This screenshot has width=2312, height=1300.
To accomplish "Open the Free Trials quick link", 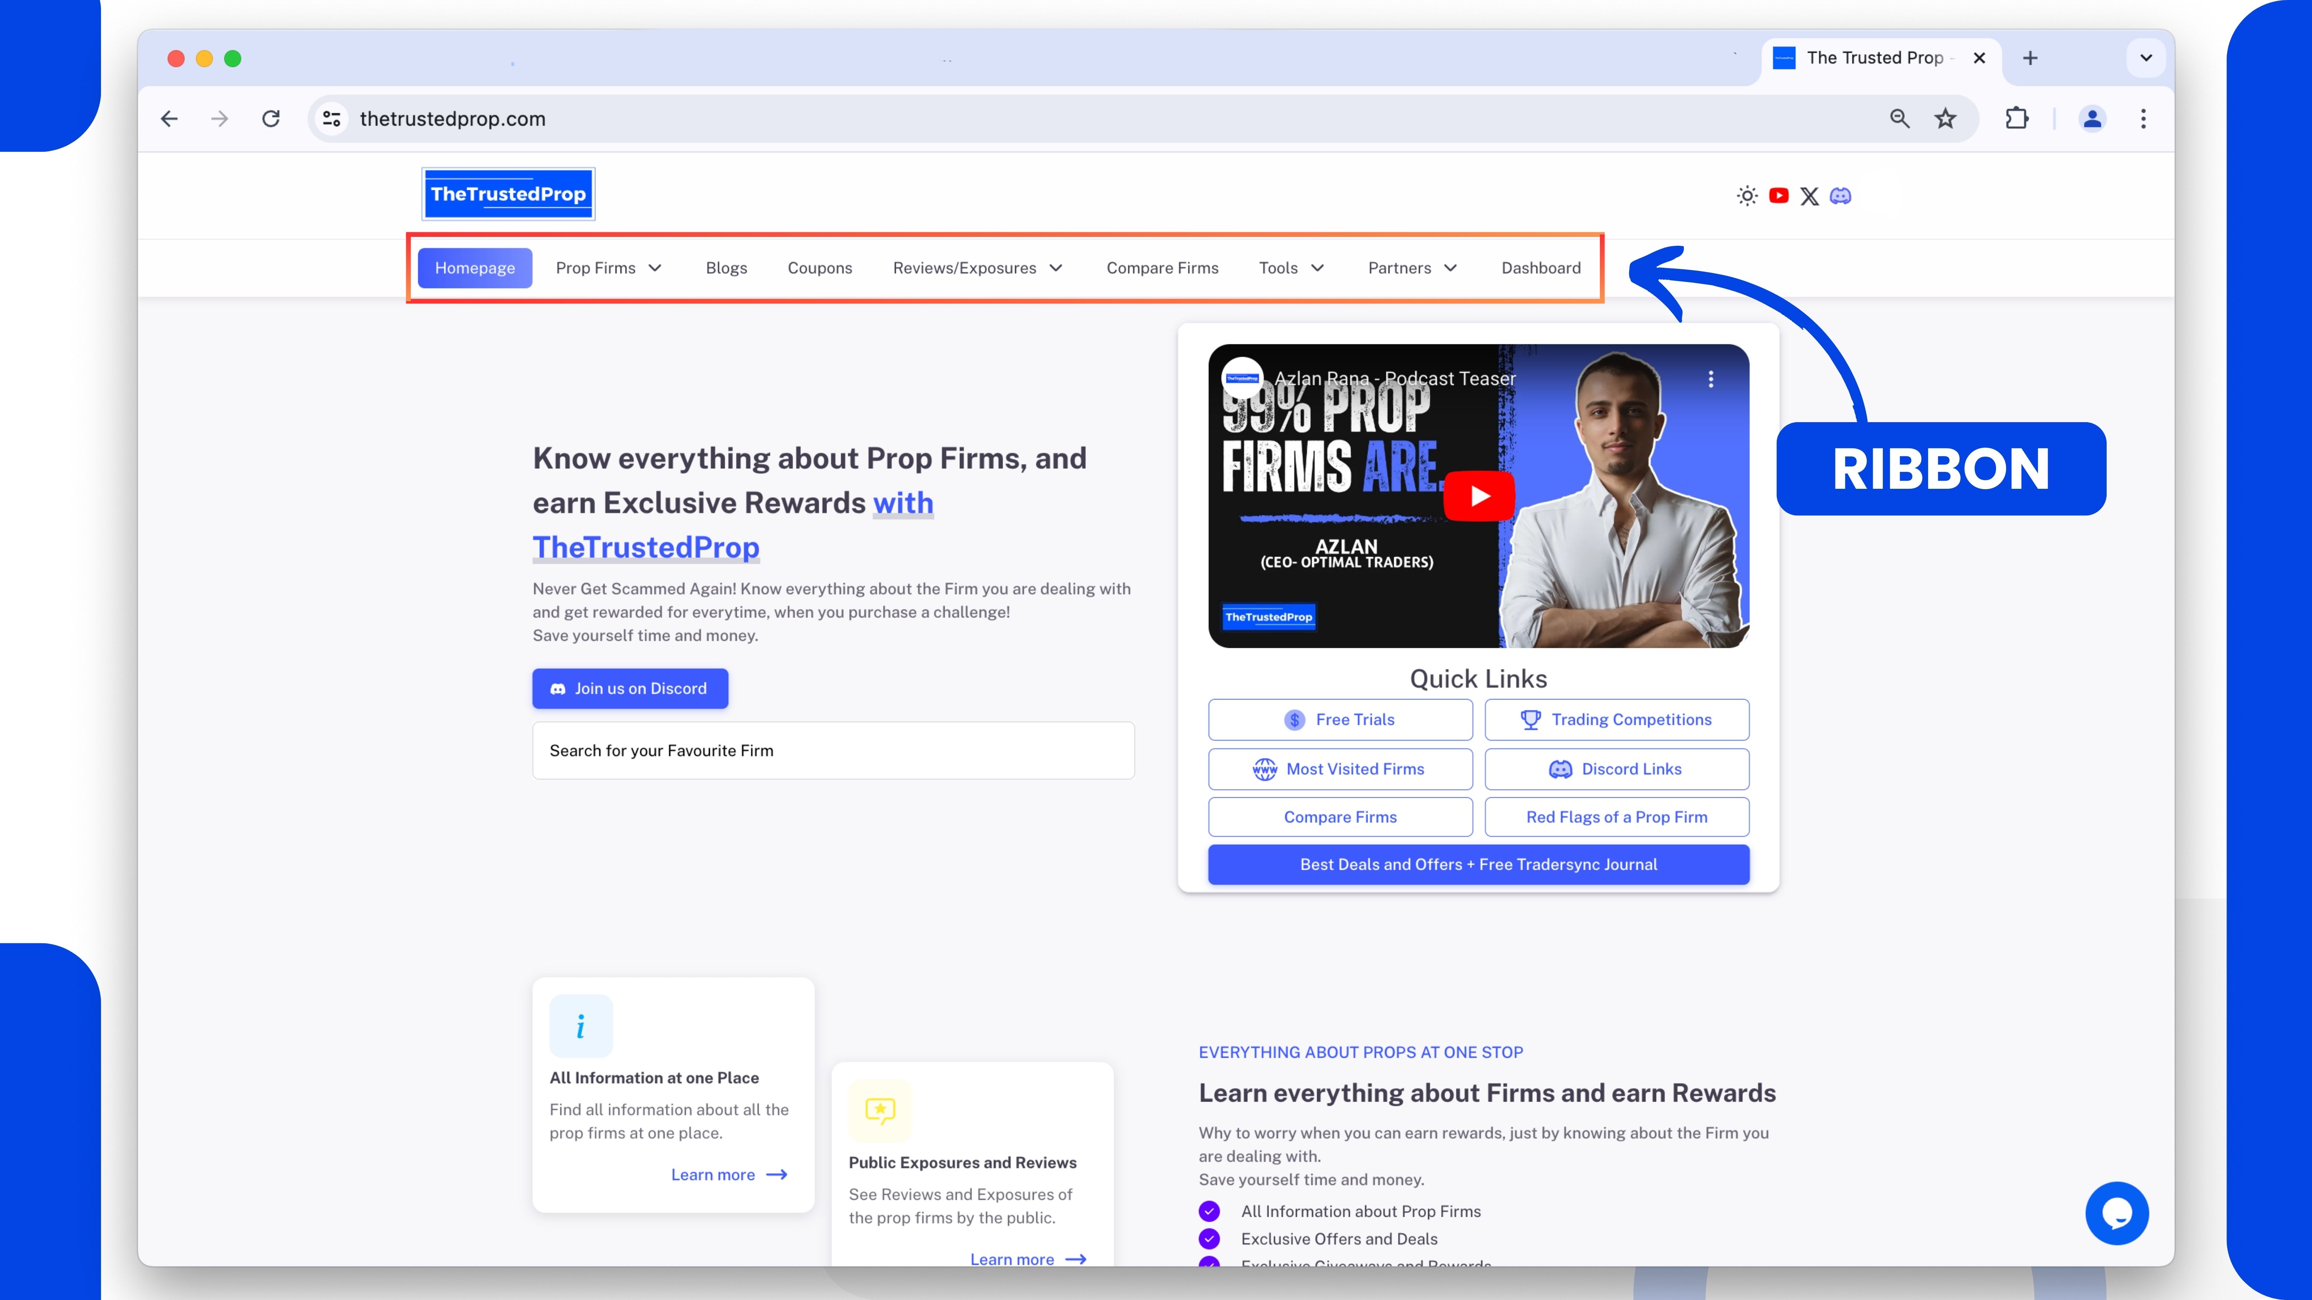I will (x=1340, y=720).
